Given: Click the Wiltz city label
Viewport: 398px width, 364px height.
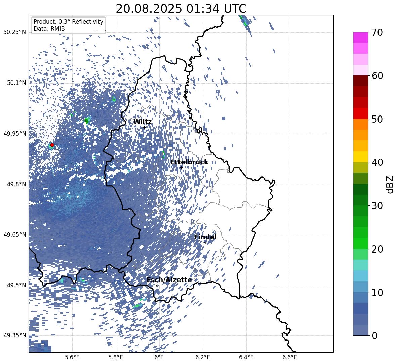Looking at the screenshot, I should [x=143, y=122].
